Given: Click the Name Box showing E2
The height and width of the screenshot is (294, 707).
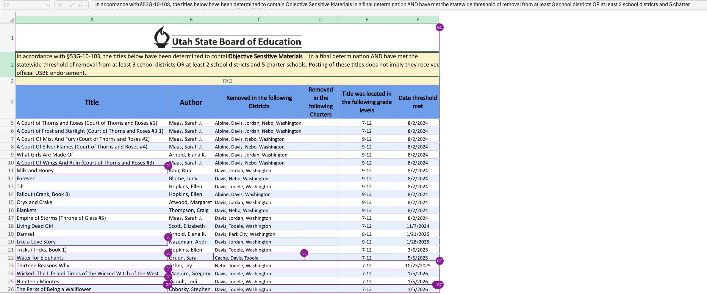Looking at the screenshot, I should tap(24, 5).
